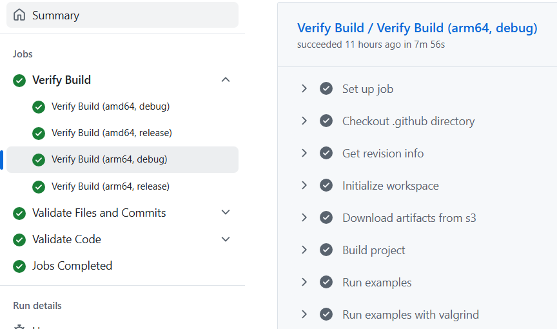Select Verify Build (amd64, release) job
This screenshot has height=329, width=557.
click(112, 133)
